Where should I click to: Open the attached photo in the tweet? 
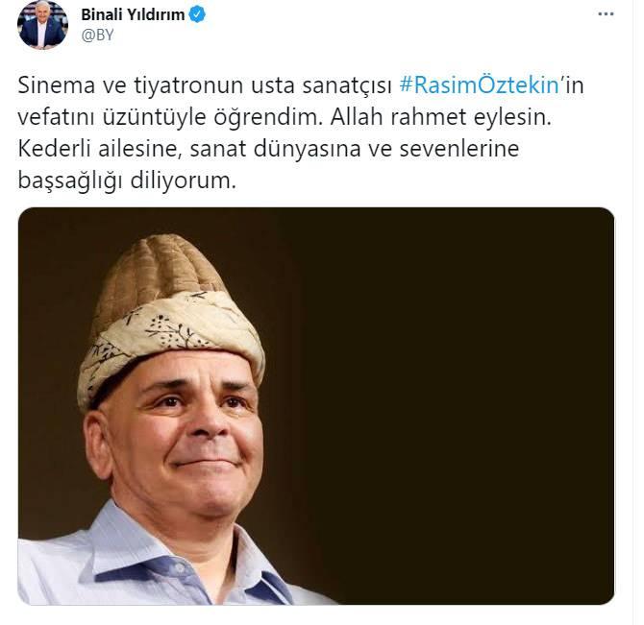(x=316, y=406)
